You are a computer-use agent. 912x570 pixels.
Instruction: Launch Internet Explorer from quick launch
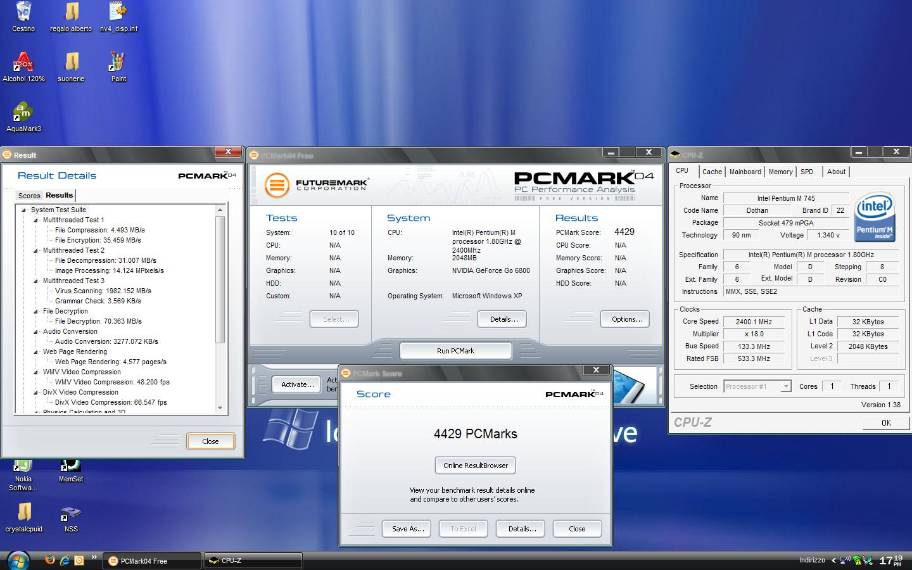65,560
